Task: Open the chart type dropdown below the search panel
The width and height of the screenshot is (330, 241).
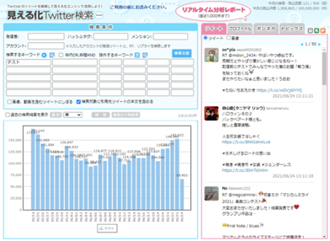Action: (x=72, y=115)
